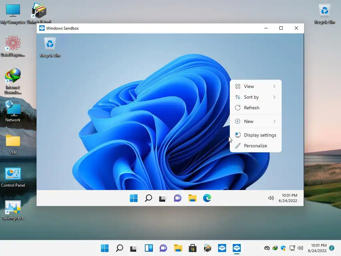Viewport: 341px width, 256px height.
Task: Maximize the Windows Sandbox window
Action: point(281,28)
